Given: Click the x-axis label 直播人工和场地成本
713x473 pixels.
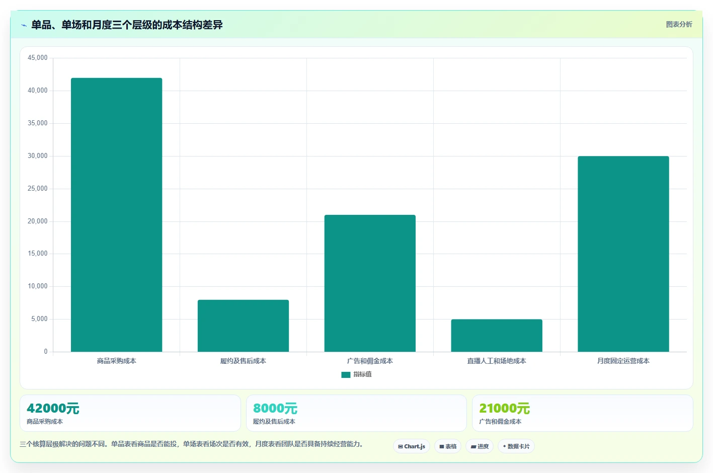Looking at the screenshot, I should click(497, 361).
